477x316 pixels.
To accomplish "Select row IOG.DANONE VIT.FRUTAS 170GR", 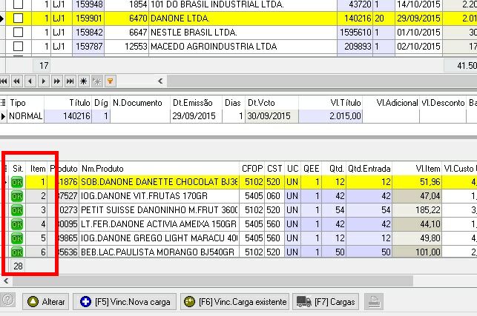I will [x=239, y=196].
